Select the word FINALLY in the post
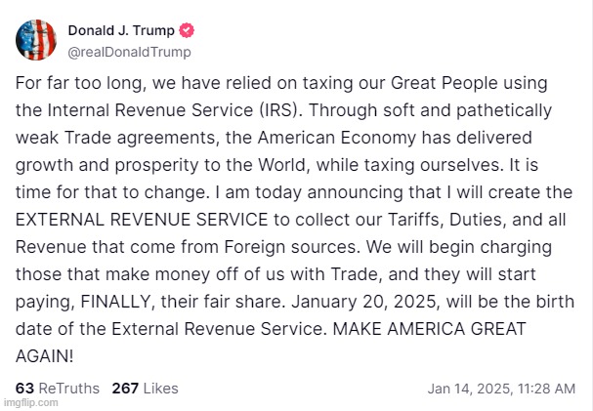 [x=115, y=302]
